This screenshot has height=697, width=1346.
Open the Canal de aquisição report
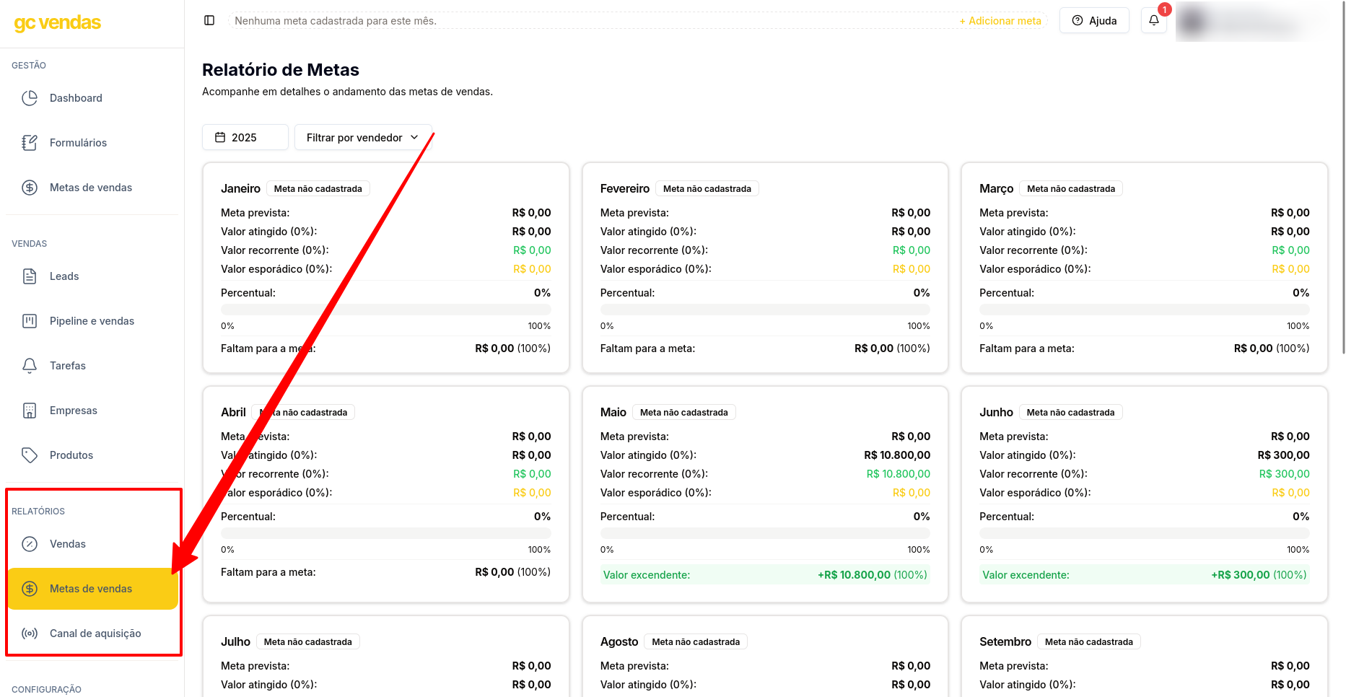pyautogui.click(x=95, y=633)
